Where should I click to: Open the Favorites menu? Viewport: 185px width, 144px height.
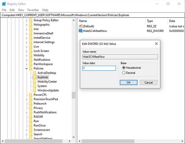coord(33,10)
